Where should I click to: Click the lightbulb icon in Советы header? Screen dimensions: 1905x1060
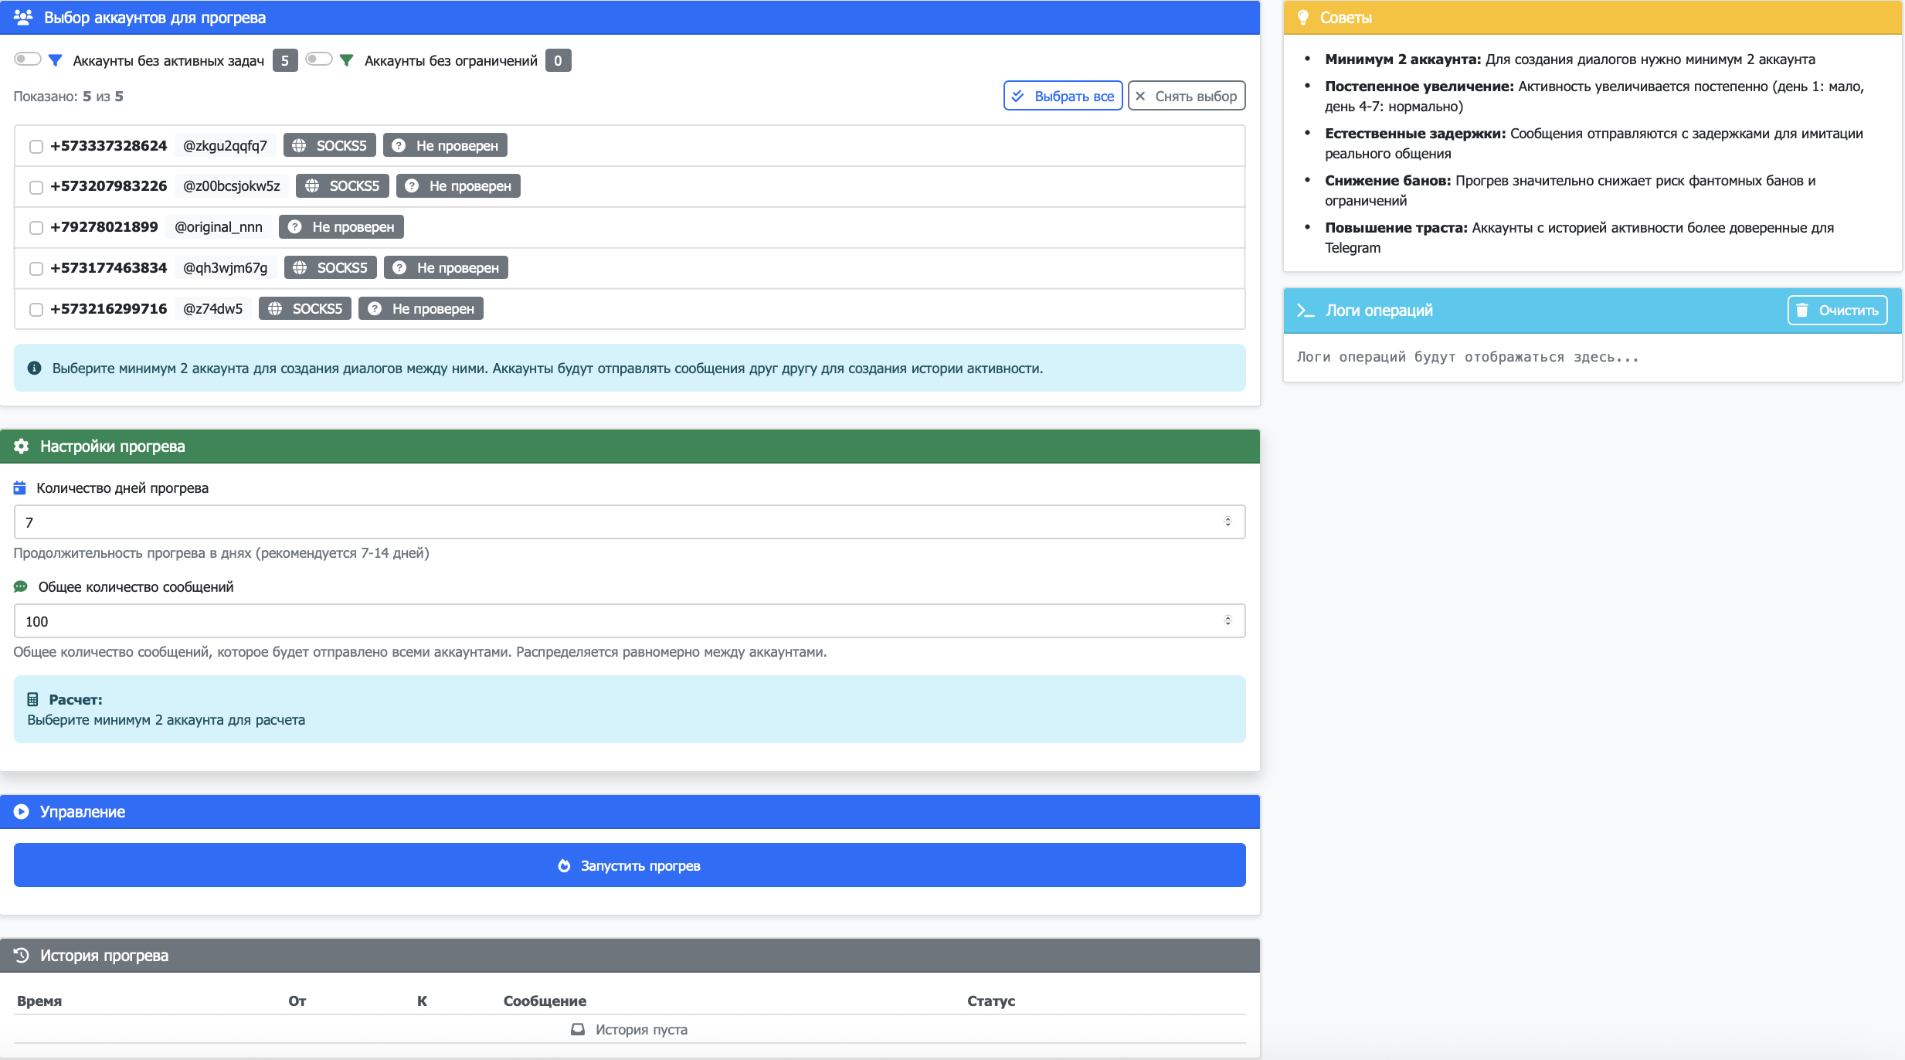coord(1303,18)
